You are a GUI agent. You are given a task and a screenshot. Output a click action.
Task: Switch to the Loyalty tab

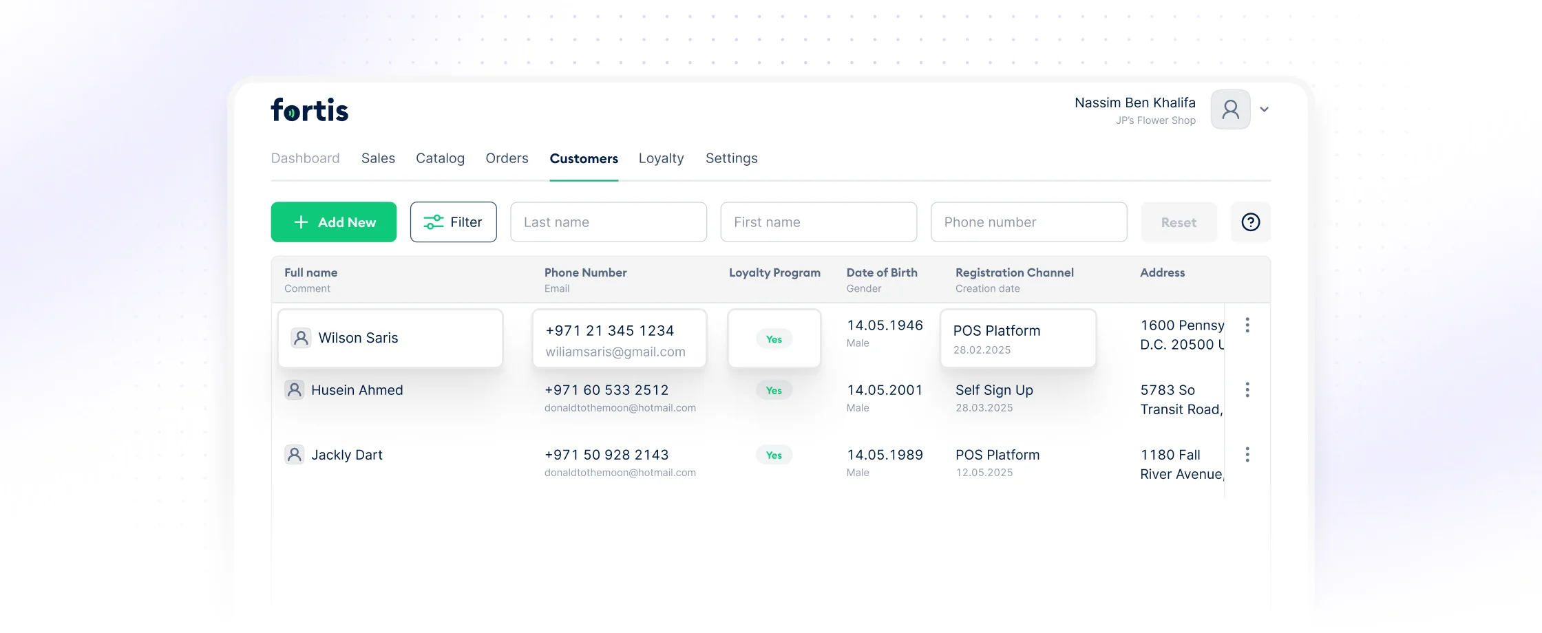point(661,158)
